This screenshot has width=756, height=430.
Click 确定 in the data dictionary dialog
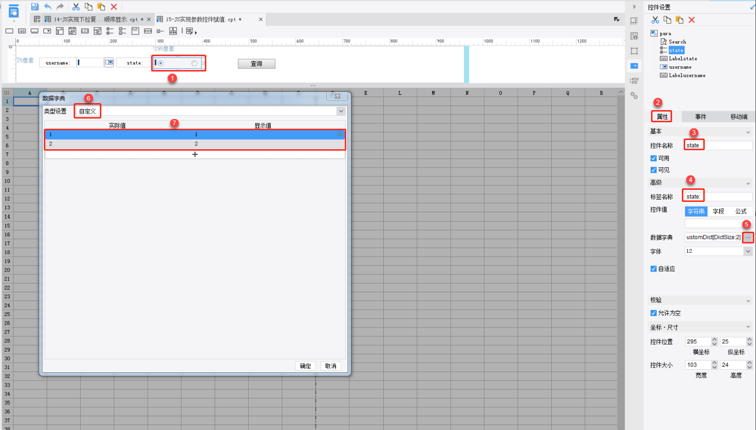point(306,366)
